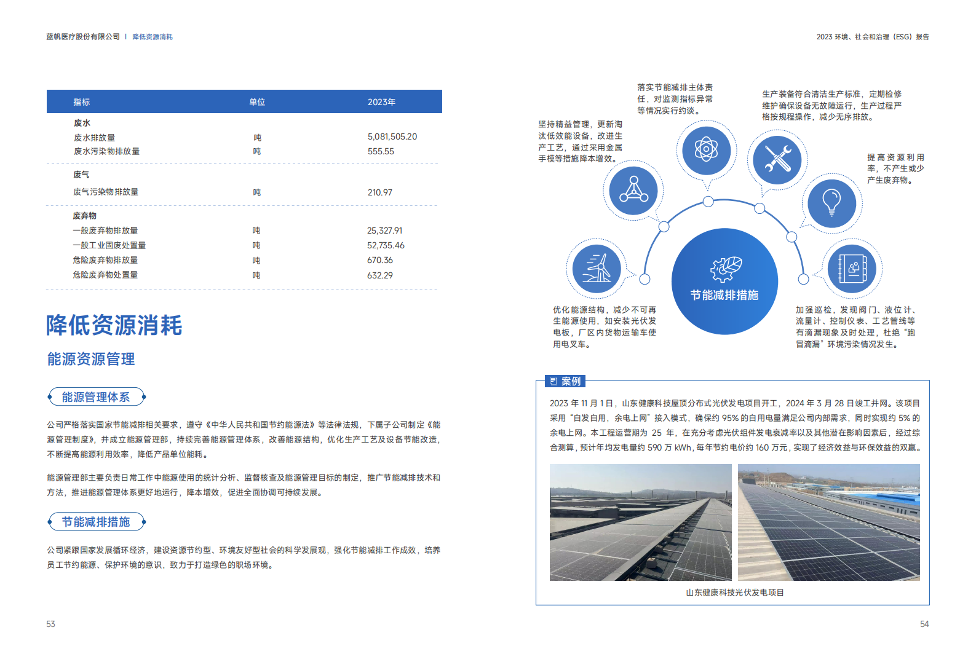Image resolution: width=976 pixels, height=662 pixels.
Task: Click the value 632.29
Action: pyautogui.click(x=379, y=275)
